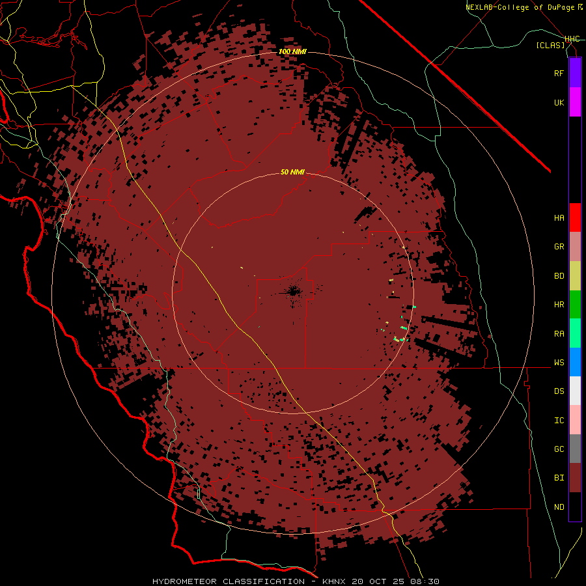The height and width of the screenshot is (586, 586).
Task: Click the BI legend label
Action: click(559, 478)
